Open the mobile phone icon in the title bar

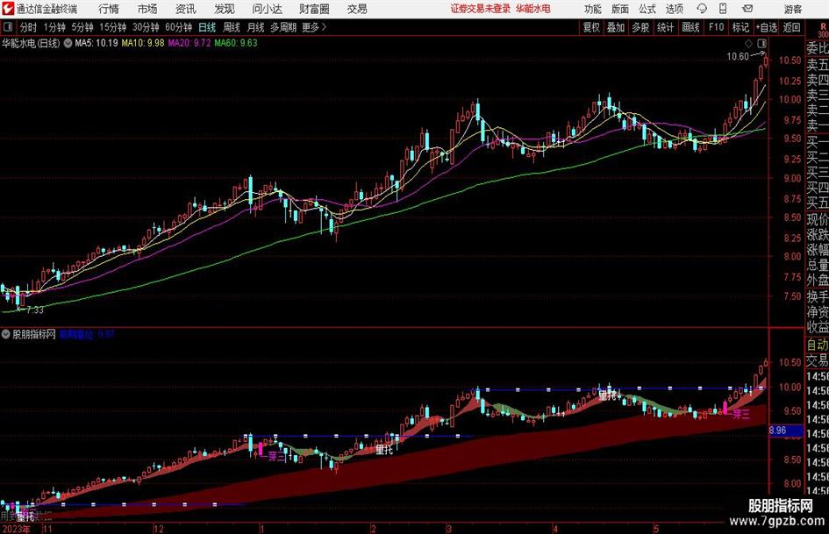[x=723, y=9]
